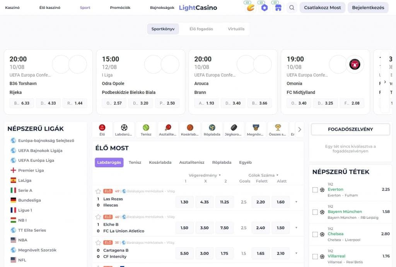The height and width of the screenshot is (267, 396).
Task: Open the Végeredmény market dropdown
Action: (x=205, y=175)
